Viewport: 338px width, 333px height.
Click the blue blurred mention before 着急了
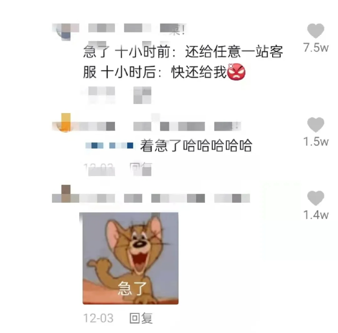(110, 146)
